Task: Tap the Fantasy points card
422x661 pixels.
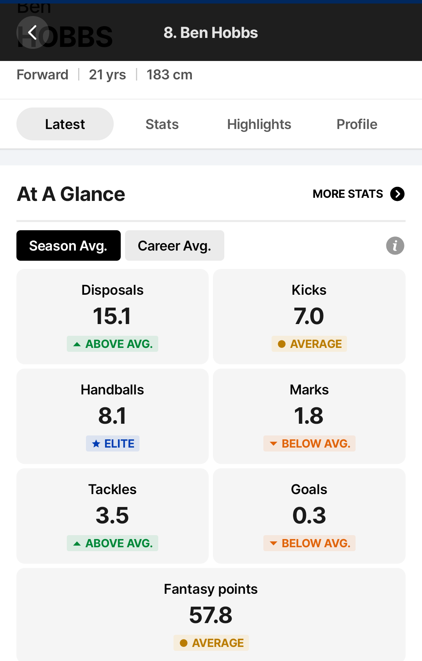Action: click(x=211, y=614)
